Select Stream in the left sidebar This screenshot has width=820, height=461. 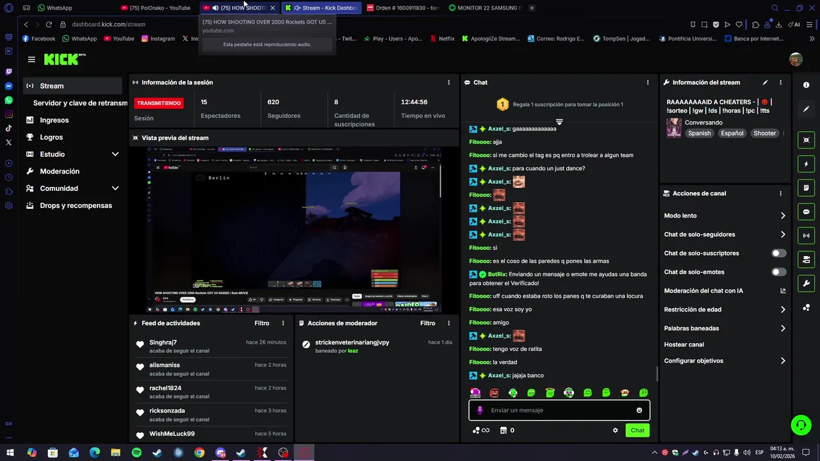coord(72,86)
